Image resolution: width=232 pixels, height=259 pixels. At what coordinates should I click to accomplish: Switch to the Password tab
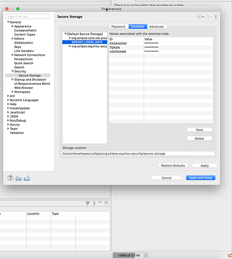[x=118, y=26]
